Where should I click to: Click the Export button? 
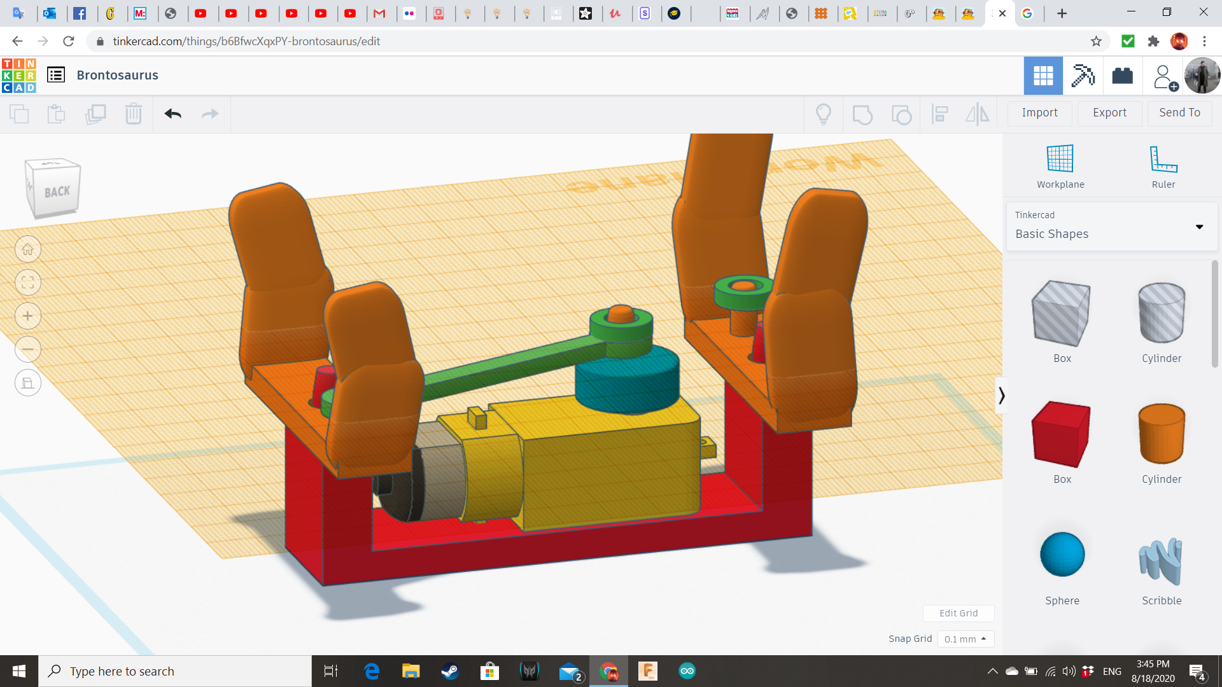click(1109, 113)
